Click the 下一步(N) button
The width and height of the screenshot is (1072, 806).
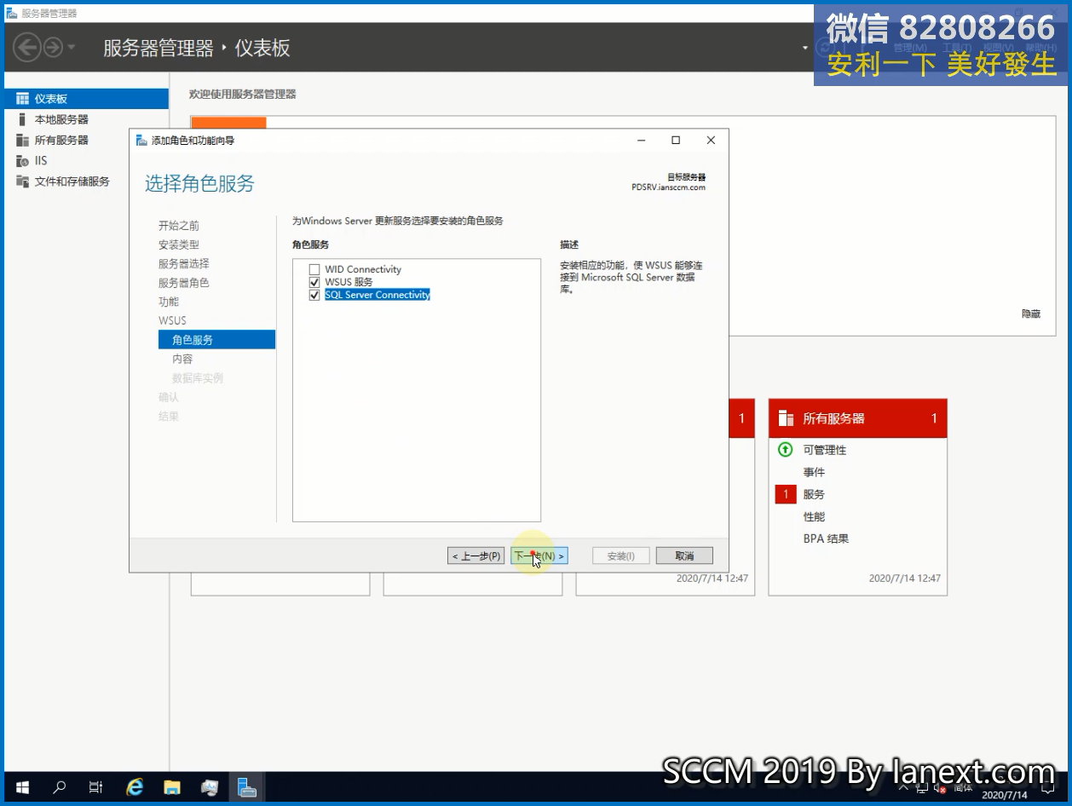[x=539, y=556]
